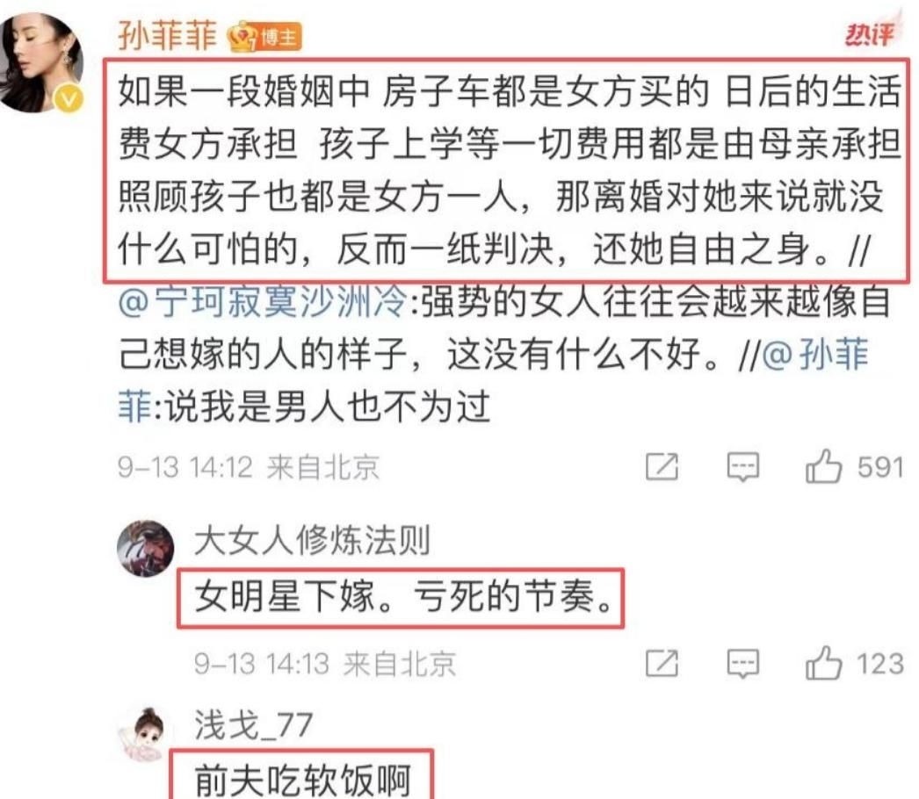Share the 大女人修炼法则 comment
This screenshot has height=799, width=919.
click(662, 664)
